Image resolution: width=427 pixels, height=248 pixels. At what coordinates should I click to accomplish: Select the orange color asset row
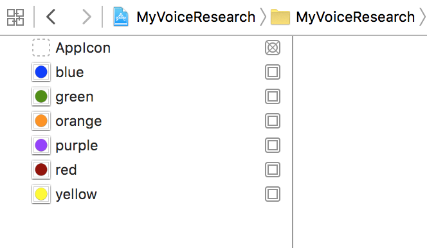pos(156,121)
